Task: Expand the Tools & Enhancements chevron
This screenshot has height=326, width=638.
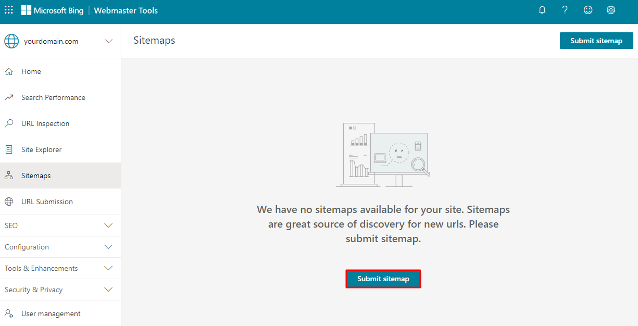Action: (108, 268)
